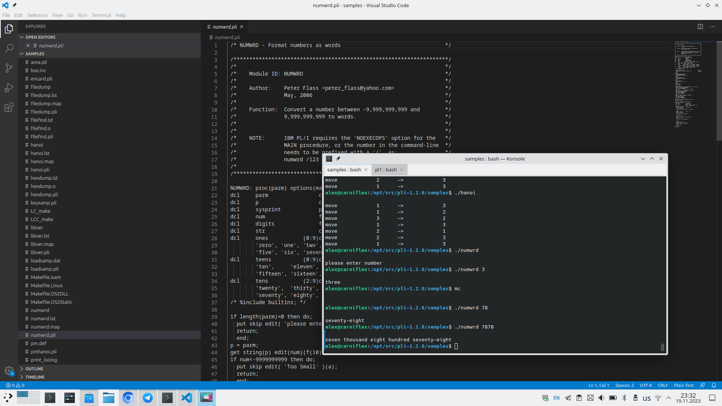Switch to pl1 : bash Konsole tab
Viewport: 722px width, 406px height.
point(389,170)
